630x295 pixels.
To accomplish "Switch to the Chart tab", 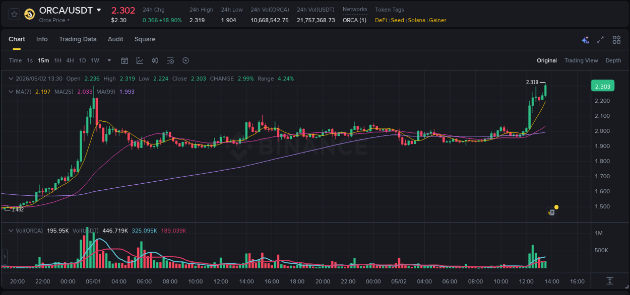I will tap(17, 39).
